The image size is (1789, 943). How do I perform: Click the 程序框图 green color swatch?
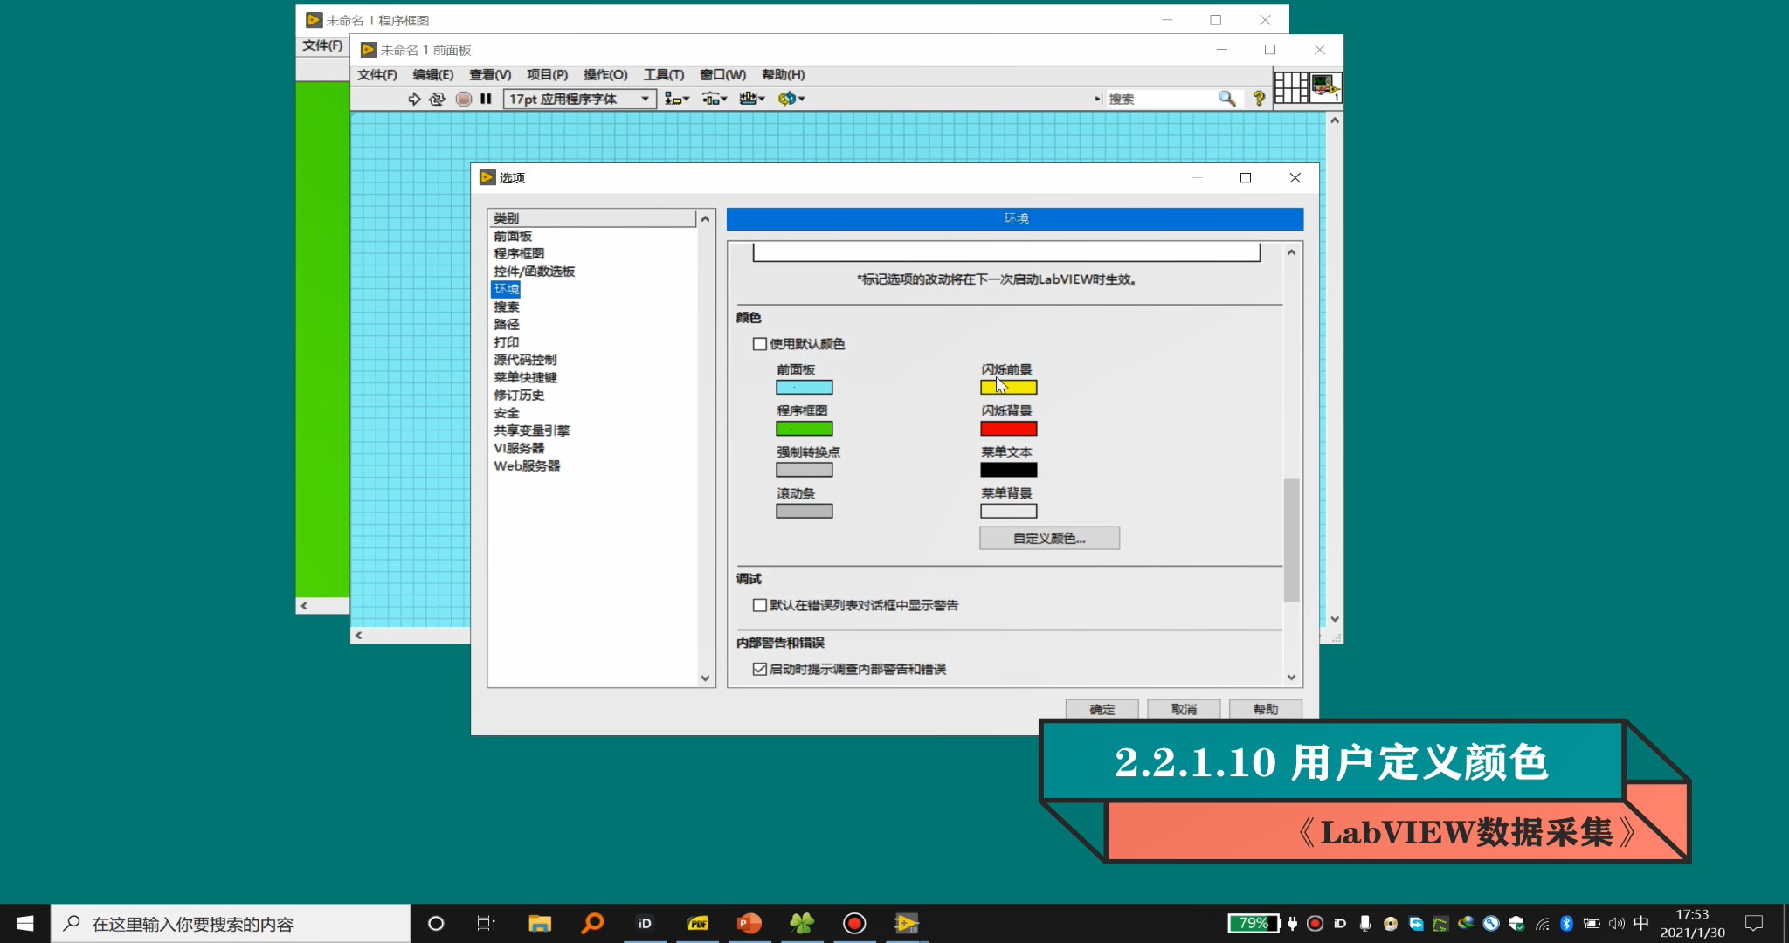tap(805, 429)
